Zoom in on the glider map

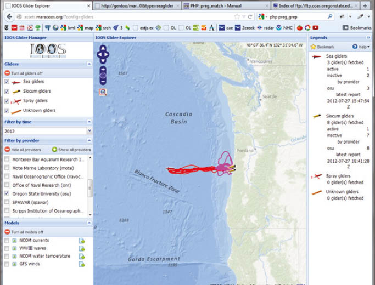click(x=103, y=70)
